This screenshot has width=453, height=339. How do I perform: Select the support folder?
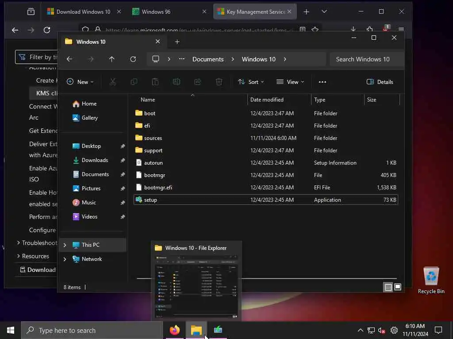pyautogui.click(x=266, y=151)
